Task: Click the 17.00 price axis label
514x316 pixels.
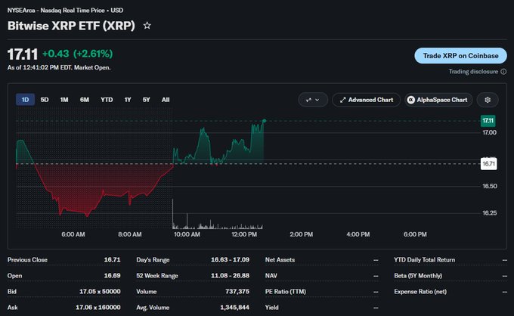Action: (x=489, y=132)
